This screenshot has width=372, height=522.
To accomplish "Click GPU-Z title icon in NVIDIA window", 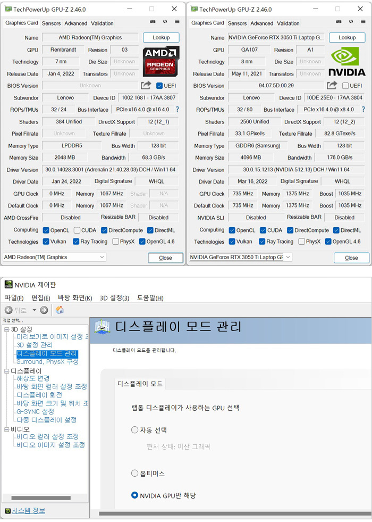I will click(x=194, y=9).
